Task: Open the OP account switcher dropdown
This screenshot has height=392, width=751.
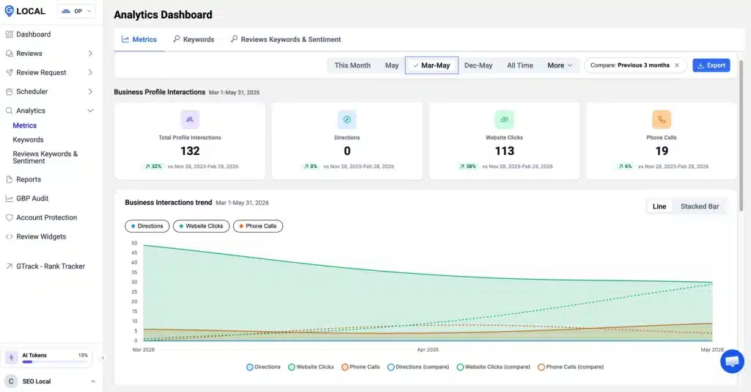Action: pyautogui.click(x=76, y=11)
